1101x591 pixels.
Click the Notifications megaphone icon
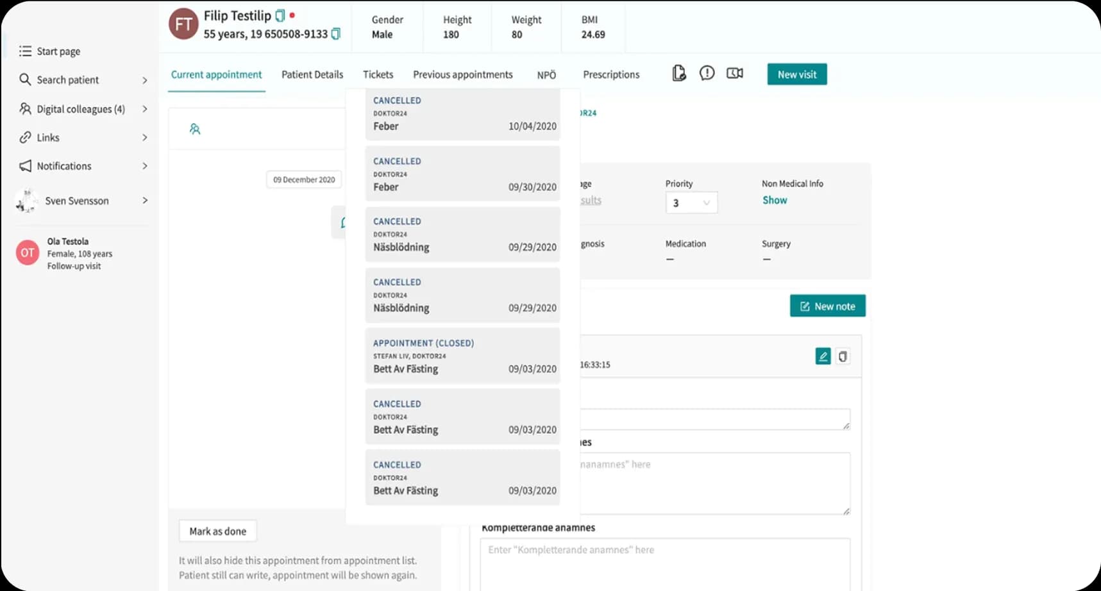click(x=25, y=166)
